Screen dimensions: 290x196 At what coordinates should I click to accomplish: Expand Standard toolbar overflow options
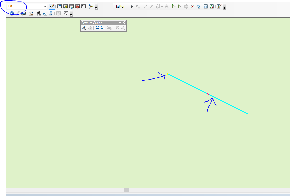coord(96,7)
